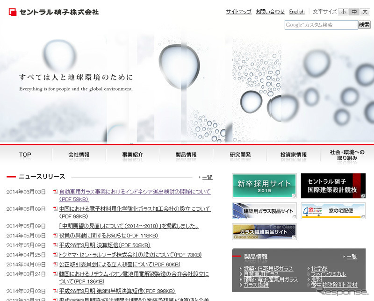
Task: Switch the site to English
Action: pos(297,11)
